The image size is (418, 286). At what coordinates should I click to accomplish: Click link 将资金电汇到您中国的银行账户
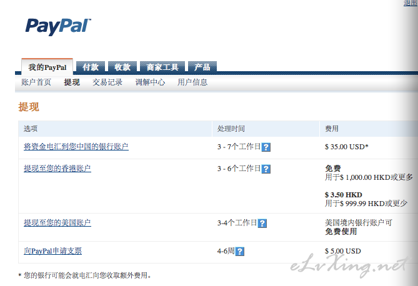tap(76, 147)
